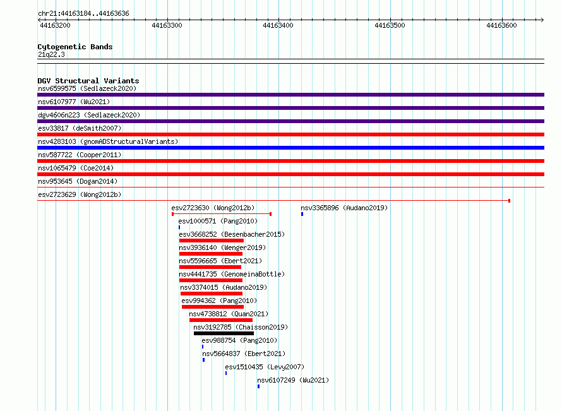Screen dimensions: 562x411
Task: Select the nsv1065479 red feature bar
Action: [290, 174]
